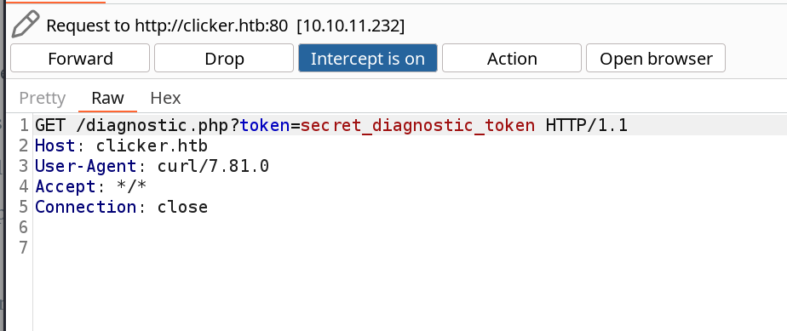
Task: Forward the intercepted request
Action: 80,58
